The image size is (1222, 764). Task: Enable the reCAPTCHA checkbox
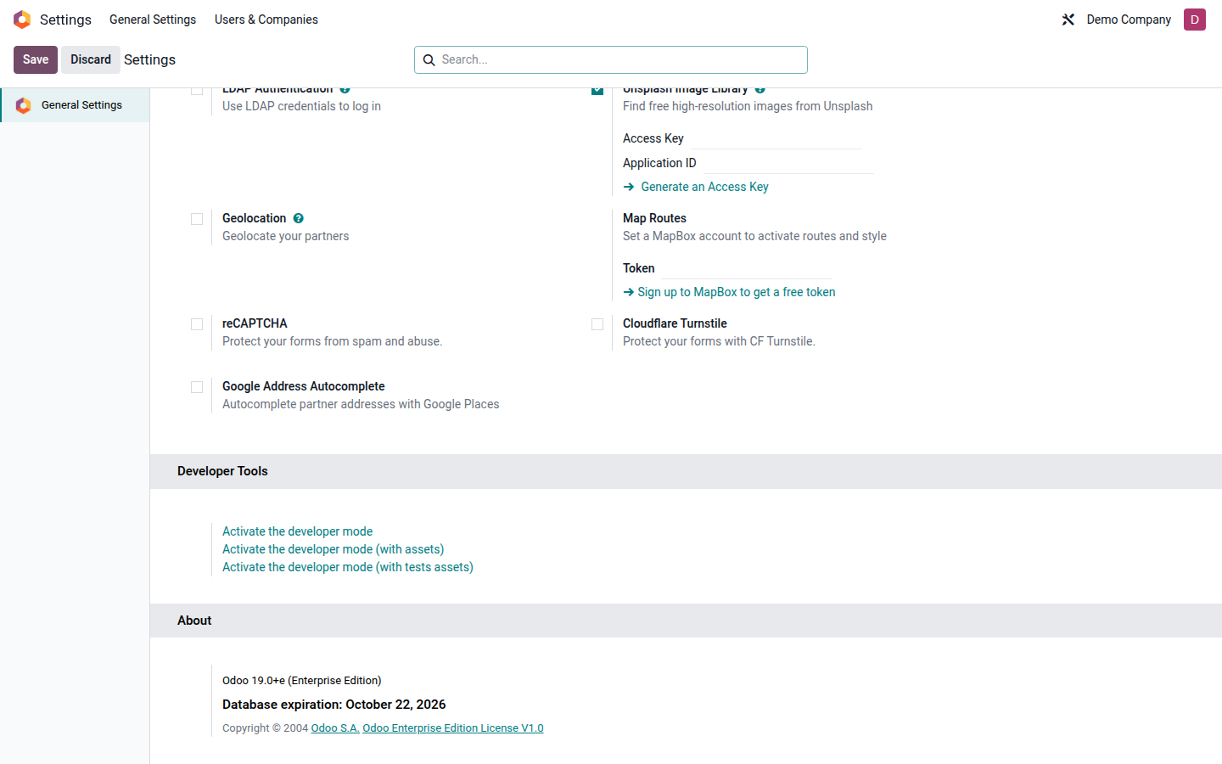coord(197,324)
